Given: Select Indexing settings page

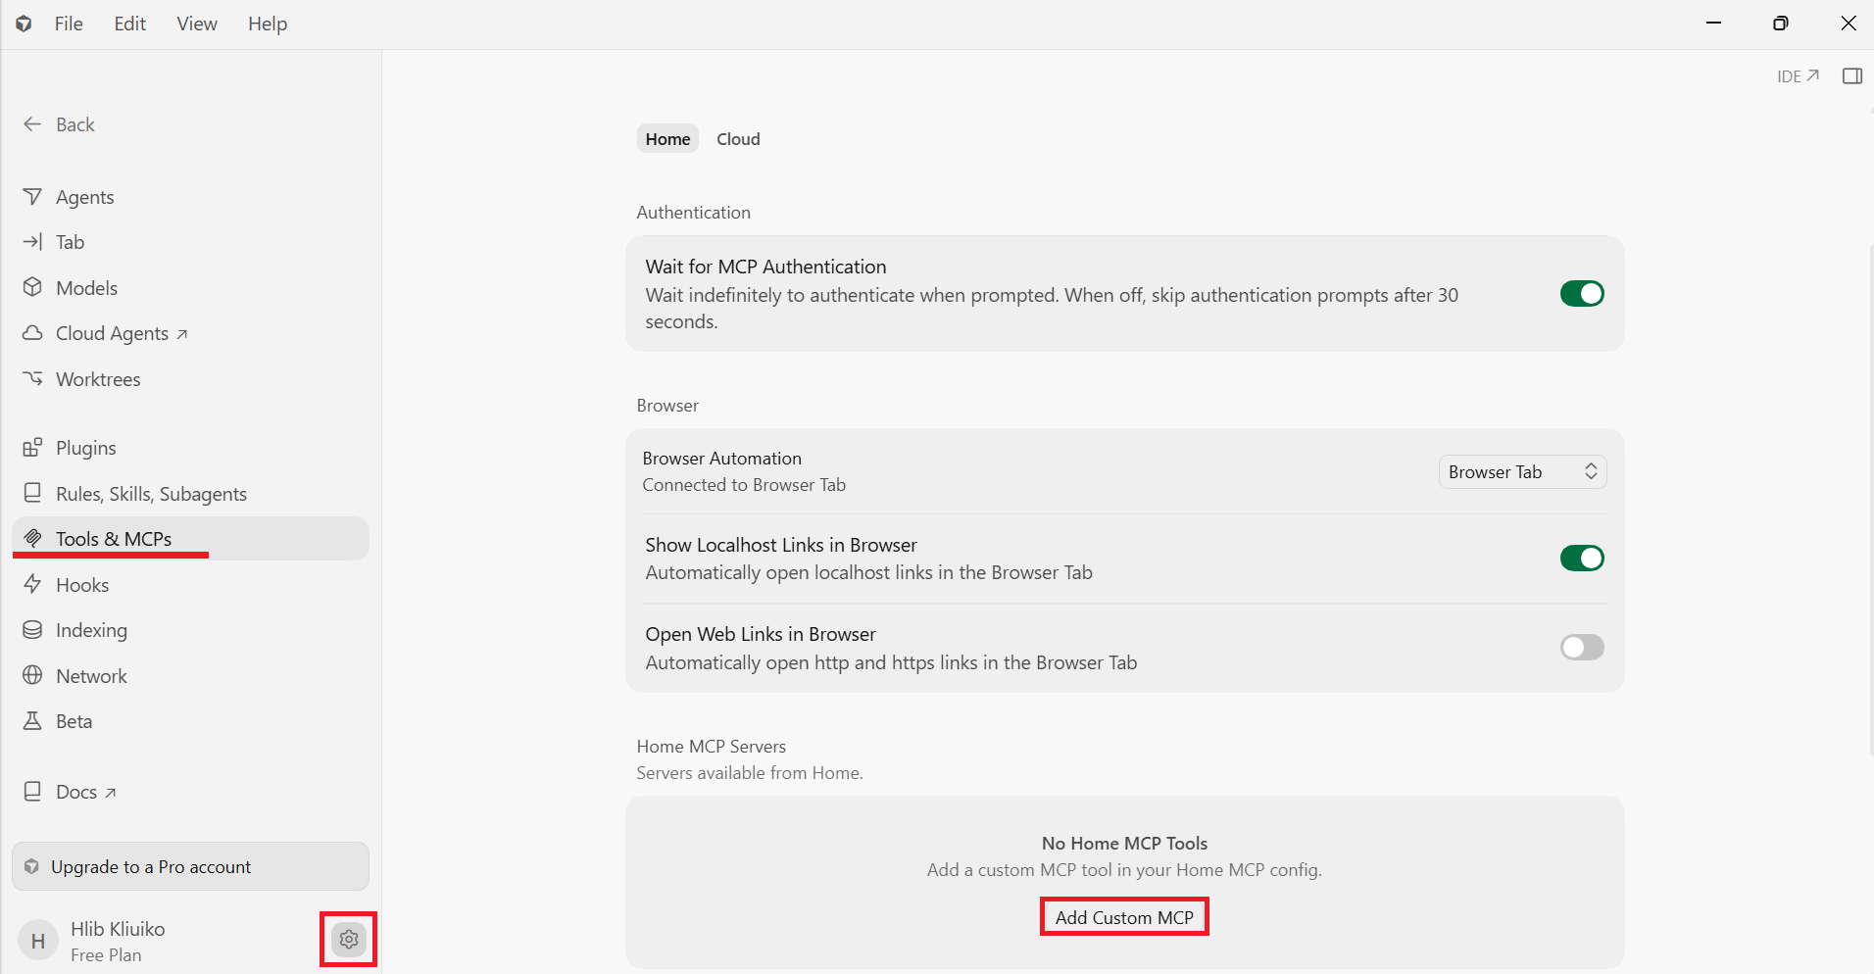Looking at the screenshot, I should point(191,629).
